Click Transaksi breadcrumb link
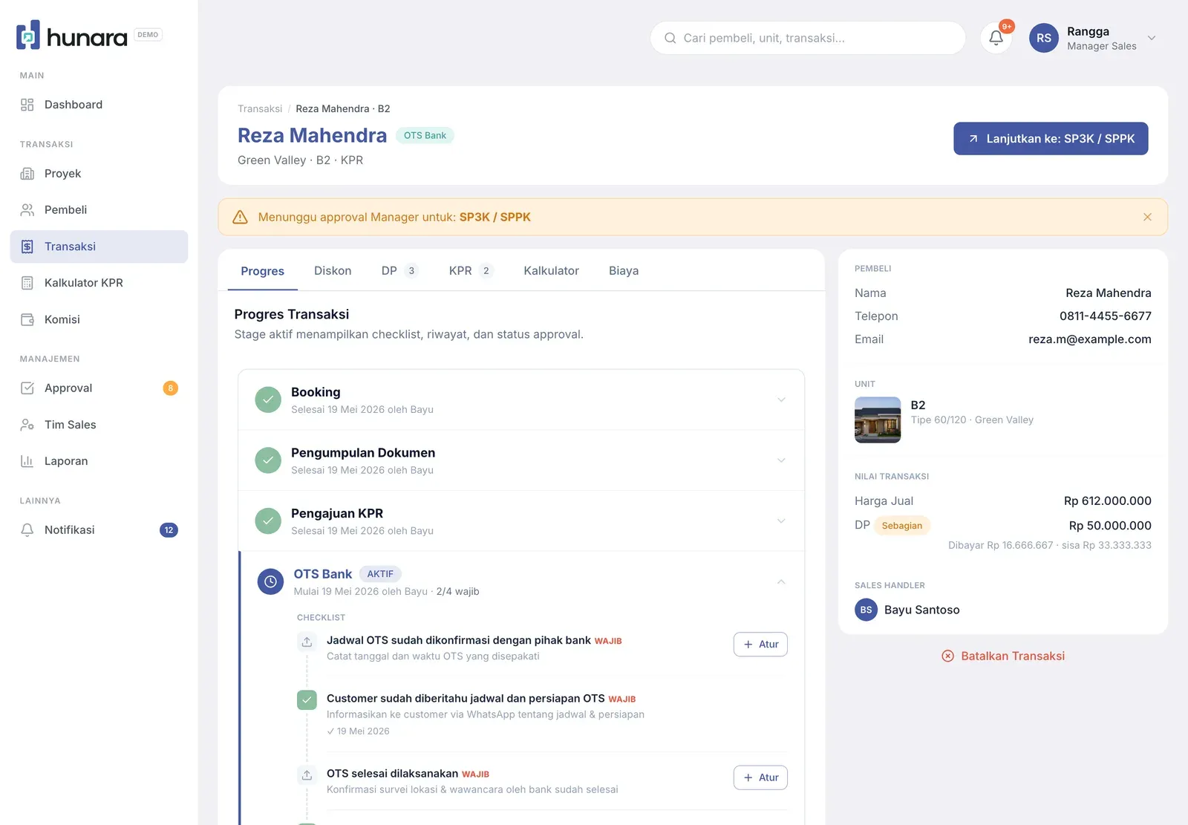Screen dimensions: 1188x825 coord(260,108)
